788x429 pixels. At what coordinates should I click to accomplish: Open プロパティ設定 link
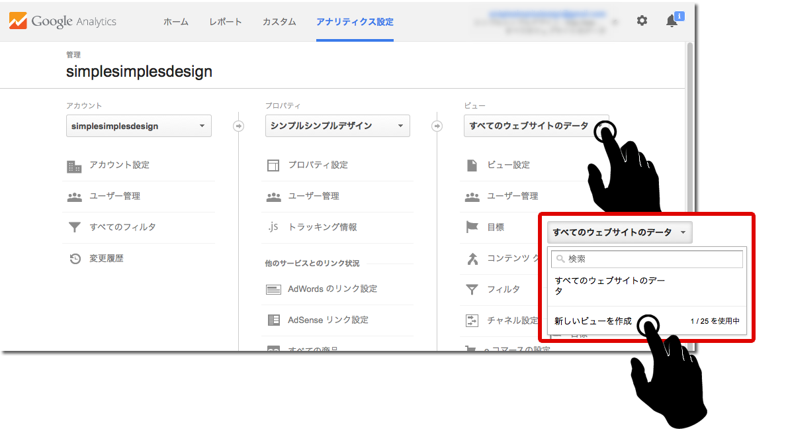coord(318,165)
